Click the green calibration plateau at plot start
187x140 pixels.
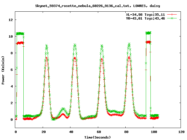[x=20, y=34]
